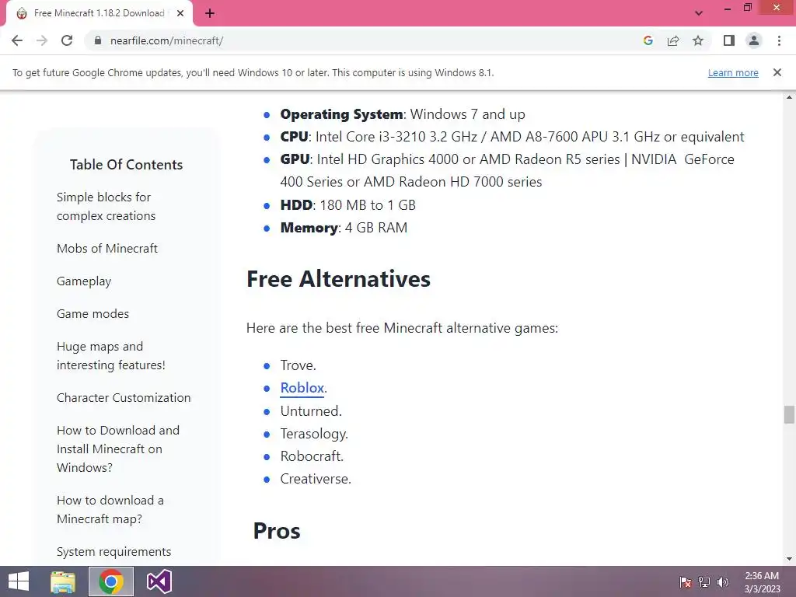Click the Operating System requirement line
796x597 pixels.
coord(403,114)
